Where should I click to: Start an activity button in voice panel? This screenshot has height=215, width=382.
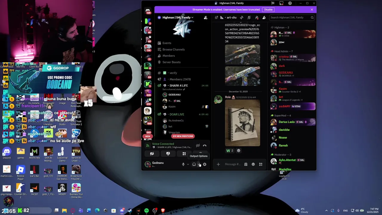184,154
